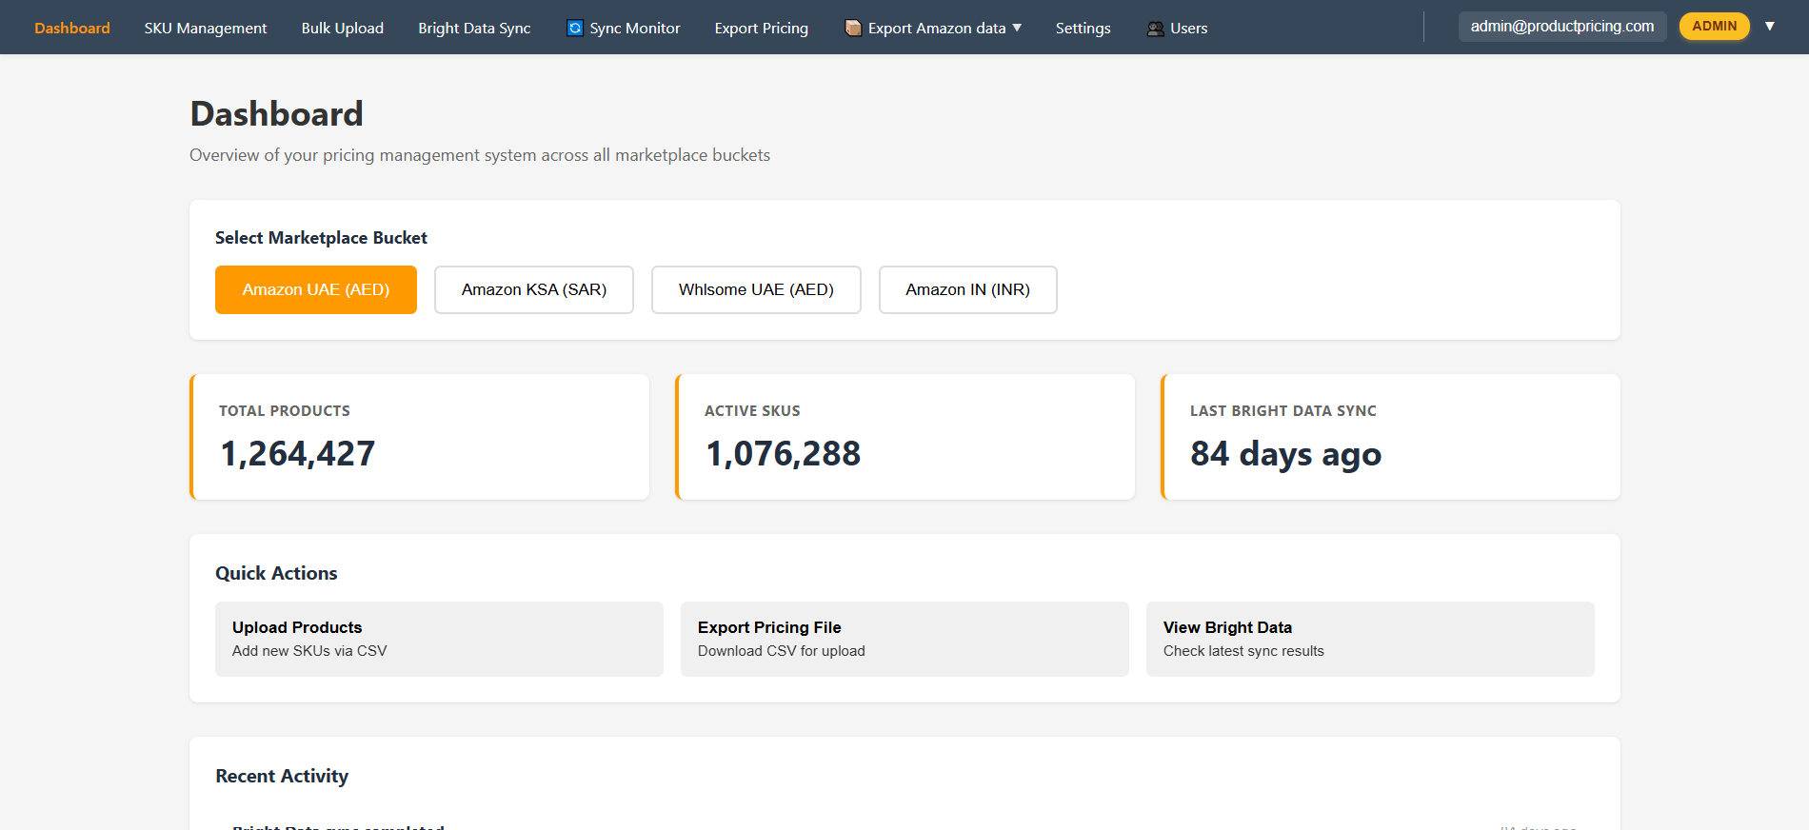Click Upload Products quick action

439,639
